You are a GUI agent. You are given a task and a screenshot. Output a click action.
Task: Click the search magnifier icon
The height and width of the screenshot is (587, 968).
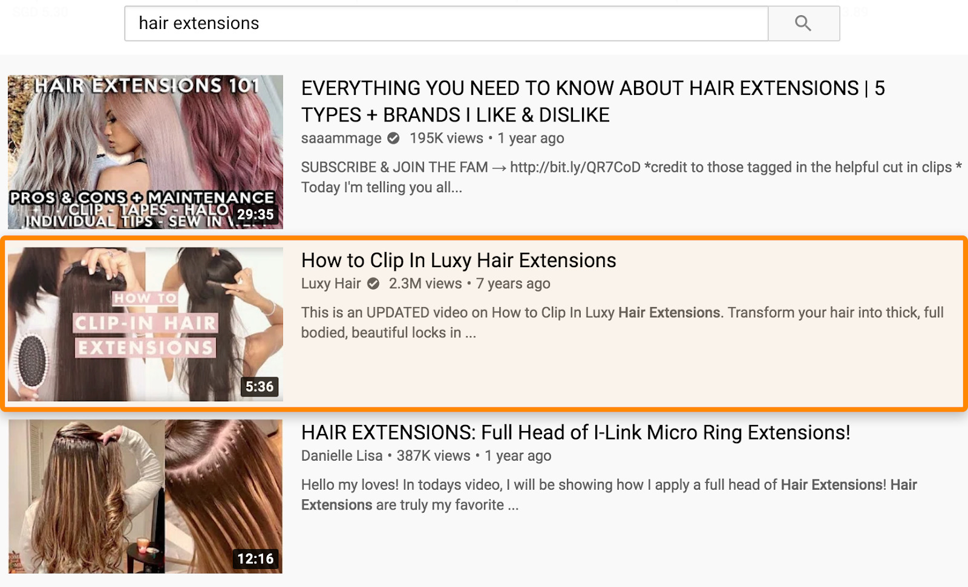point(803,23)
